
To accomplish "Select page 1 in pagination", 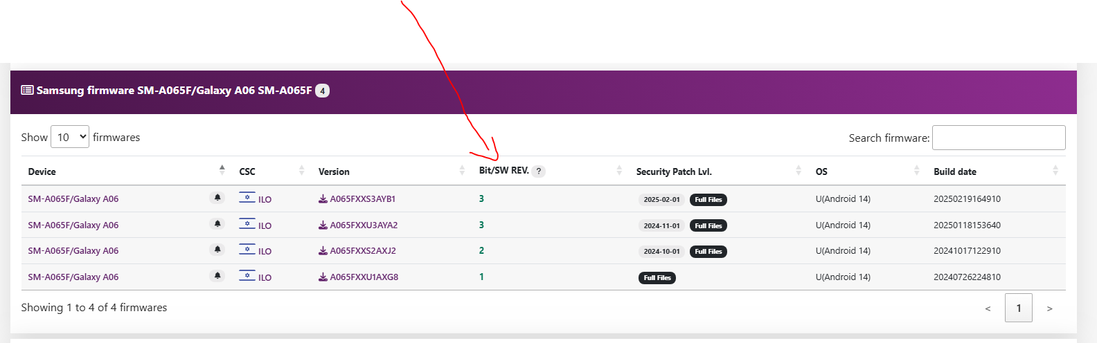I will point(1019,308).
